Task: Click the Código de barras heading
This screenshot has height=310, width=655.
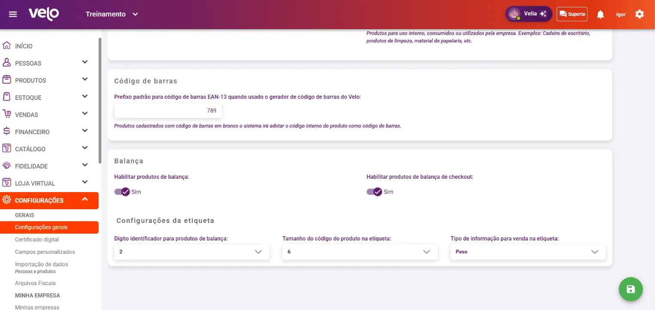Action: (146, 81)
